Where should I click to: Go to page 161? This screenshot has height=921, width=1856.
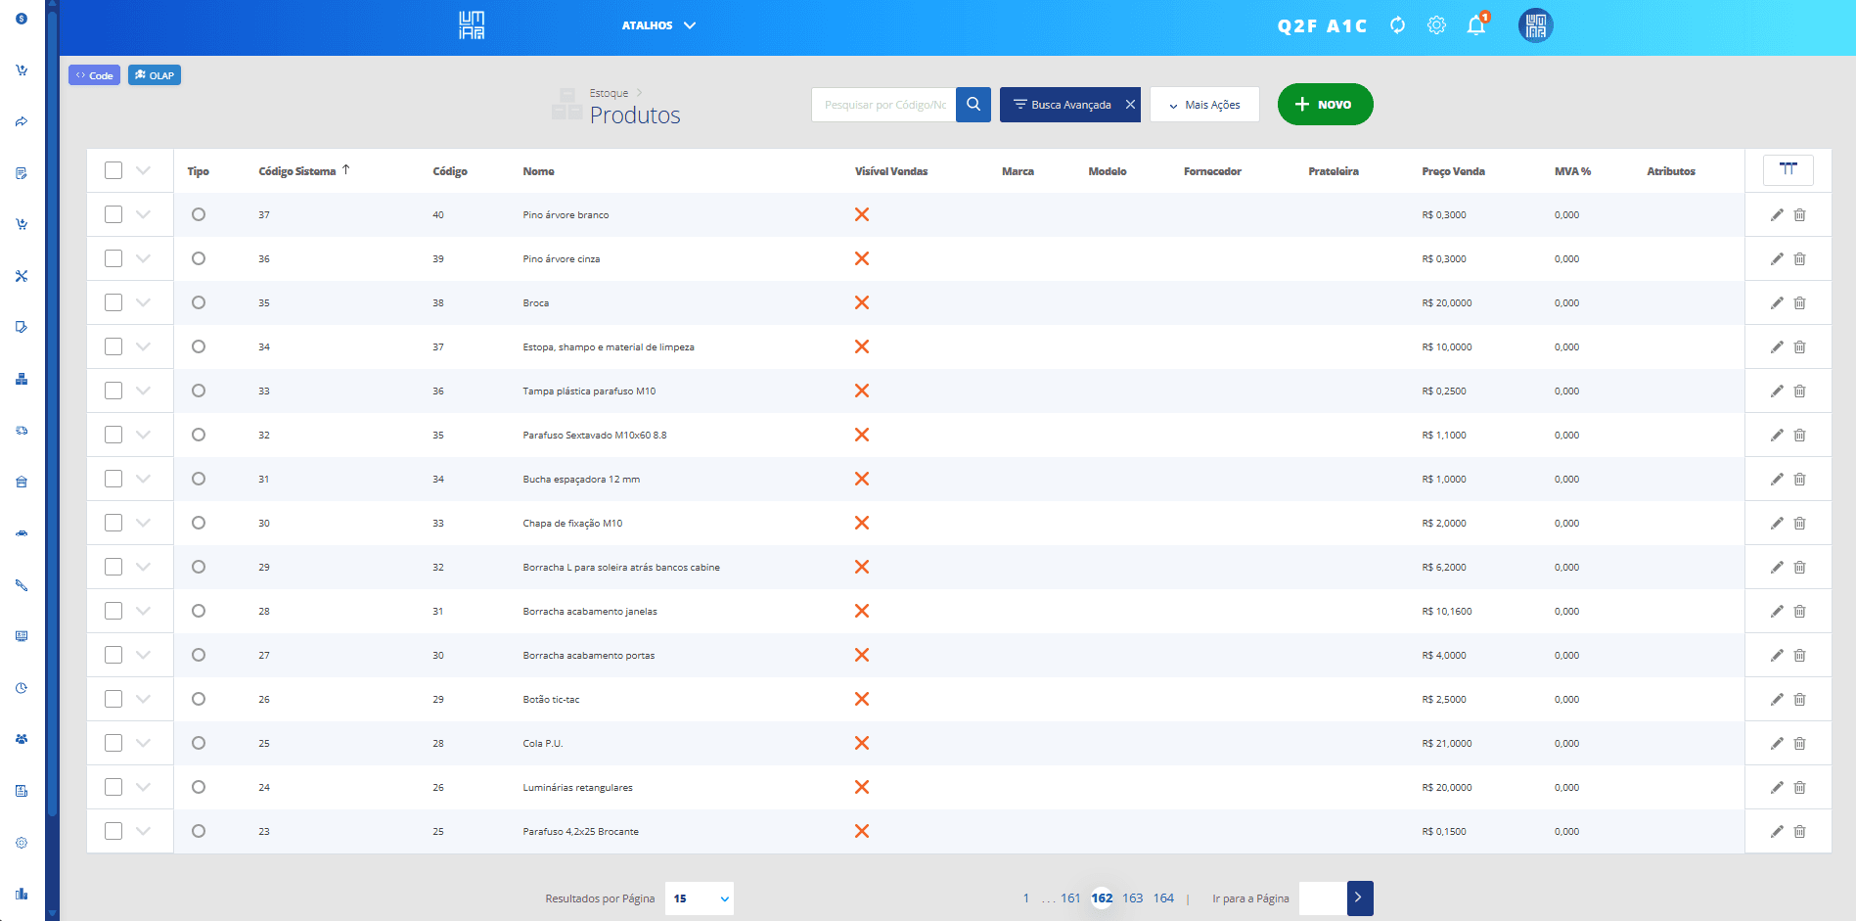[1070, 898]
